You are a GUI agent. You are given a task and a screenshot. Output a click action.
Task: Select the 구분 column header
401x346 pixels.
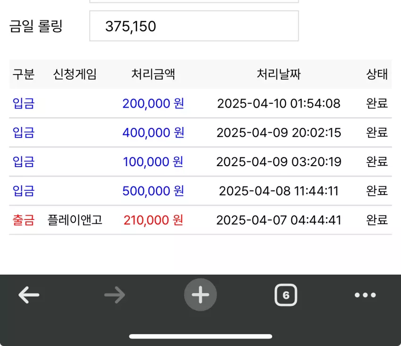pyautogui.click(x=24, y=74)
